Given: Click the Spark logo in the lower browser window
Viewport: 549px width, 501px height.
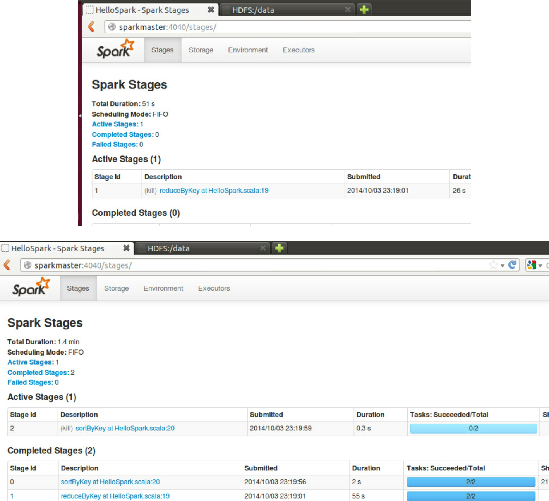Looking at the screenshot, I should click(31, 287).
